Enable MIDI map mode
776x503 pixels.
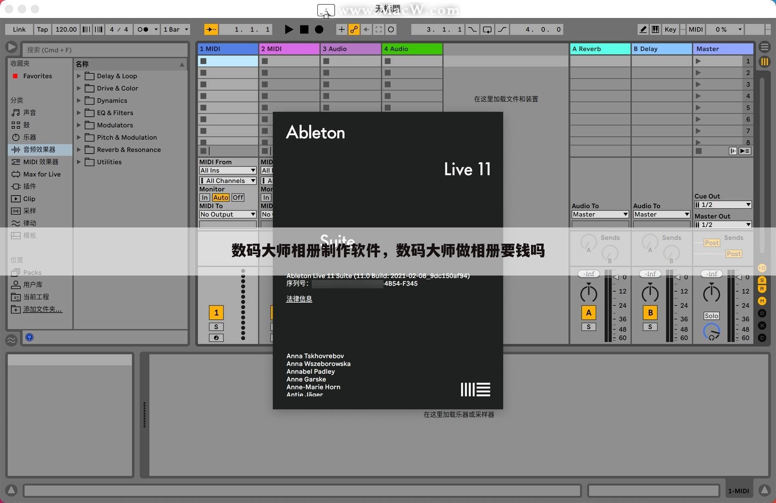pyautogui.click(x=696, y=29)
